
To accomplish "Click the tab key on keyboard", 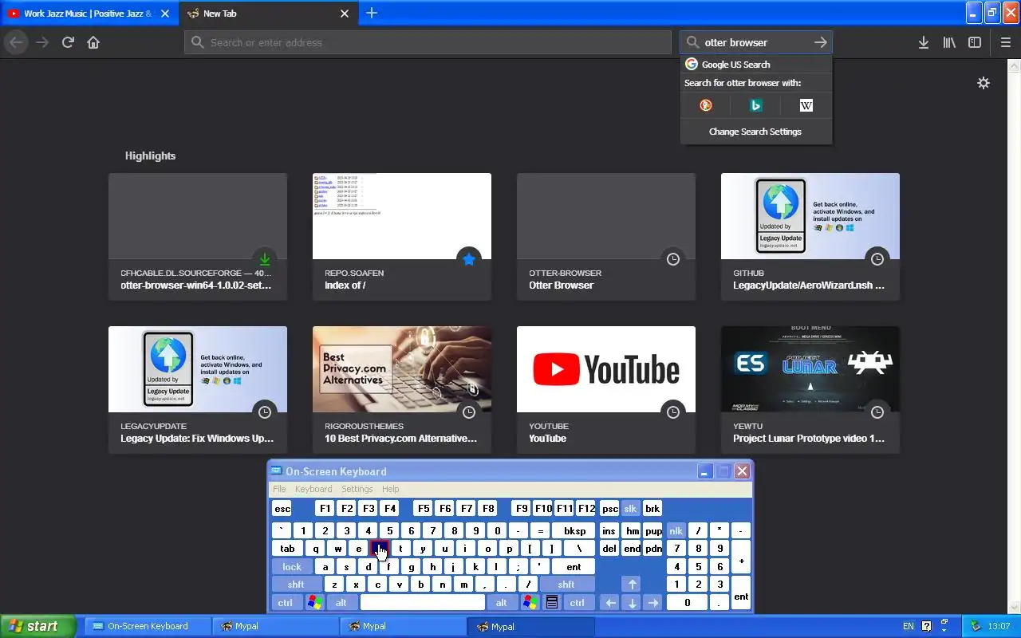I will 287,549.
